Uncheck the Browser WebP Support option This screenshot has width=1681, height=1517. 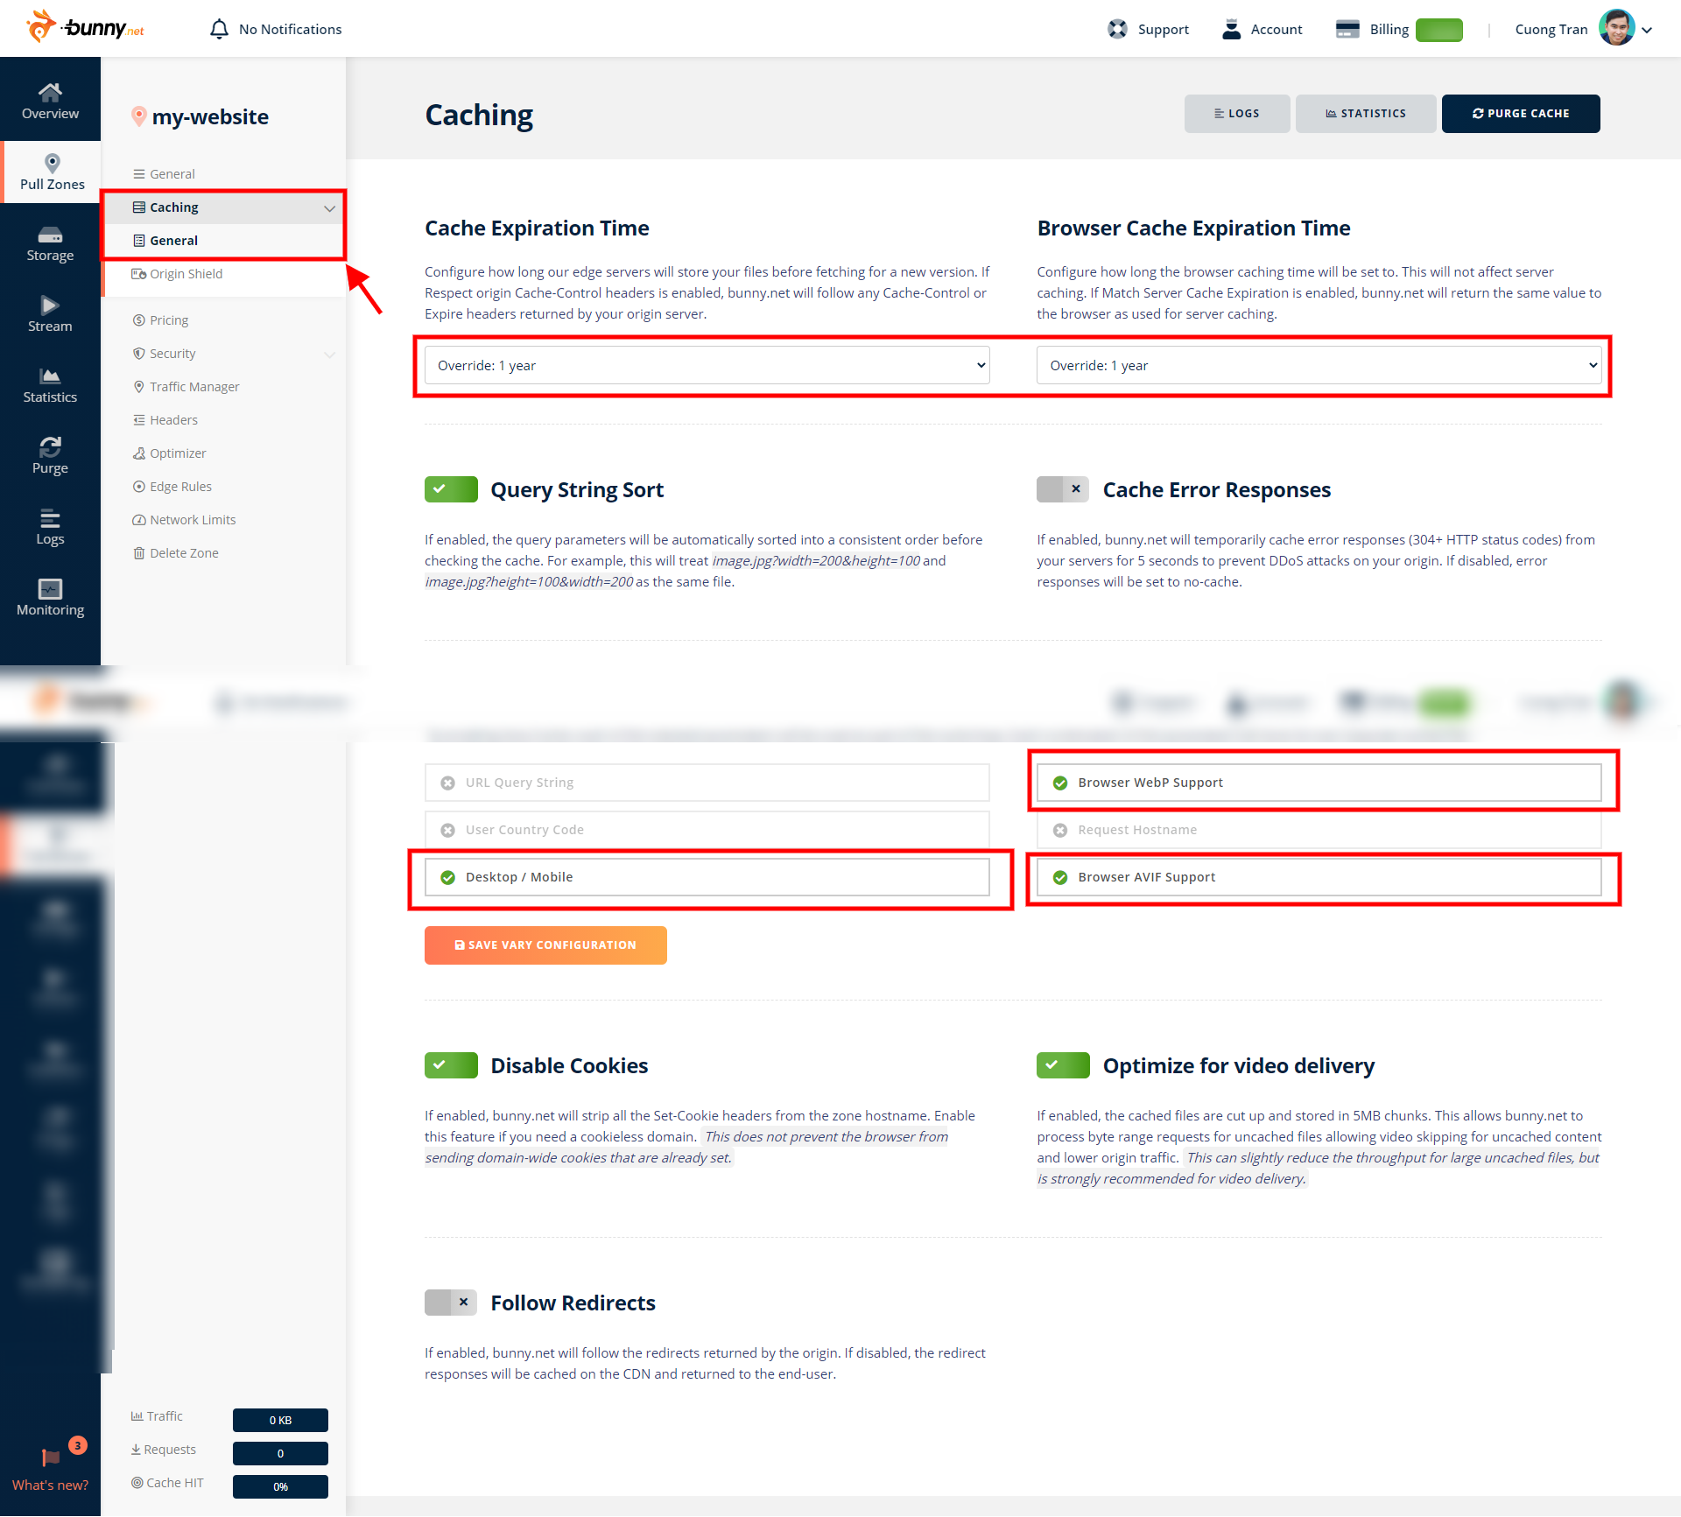[1319, 783]
